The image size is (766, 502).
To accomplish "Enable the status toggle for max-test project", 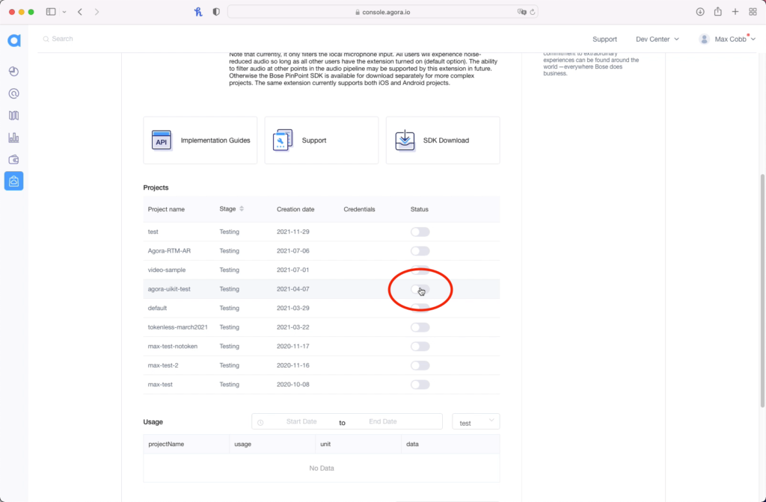I will [420, 385].
